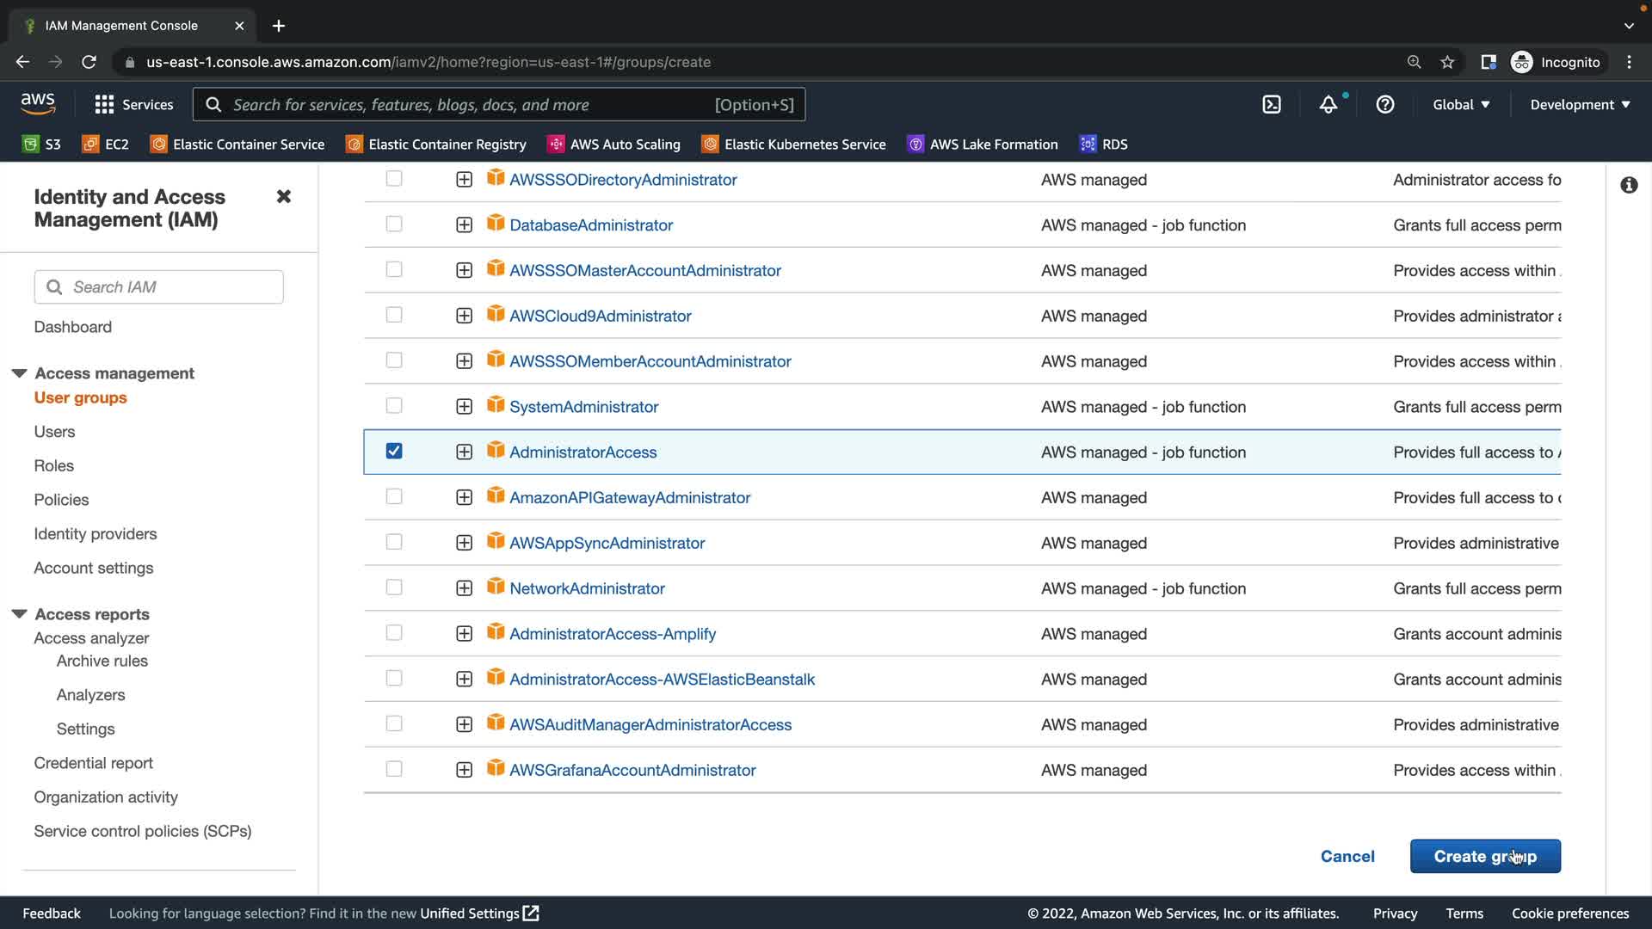Open Policies in the sidebar
1652x929 pixels.
pos(61,500)
